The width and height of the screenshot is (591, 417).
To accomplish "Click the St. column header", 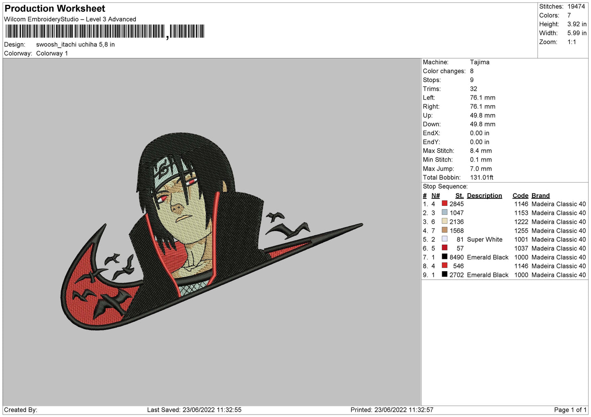I will coord(459,196).
